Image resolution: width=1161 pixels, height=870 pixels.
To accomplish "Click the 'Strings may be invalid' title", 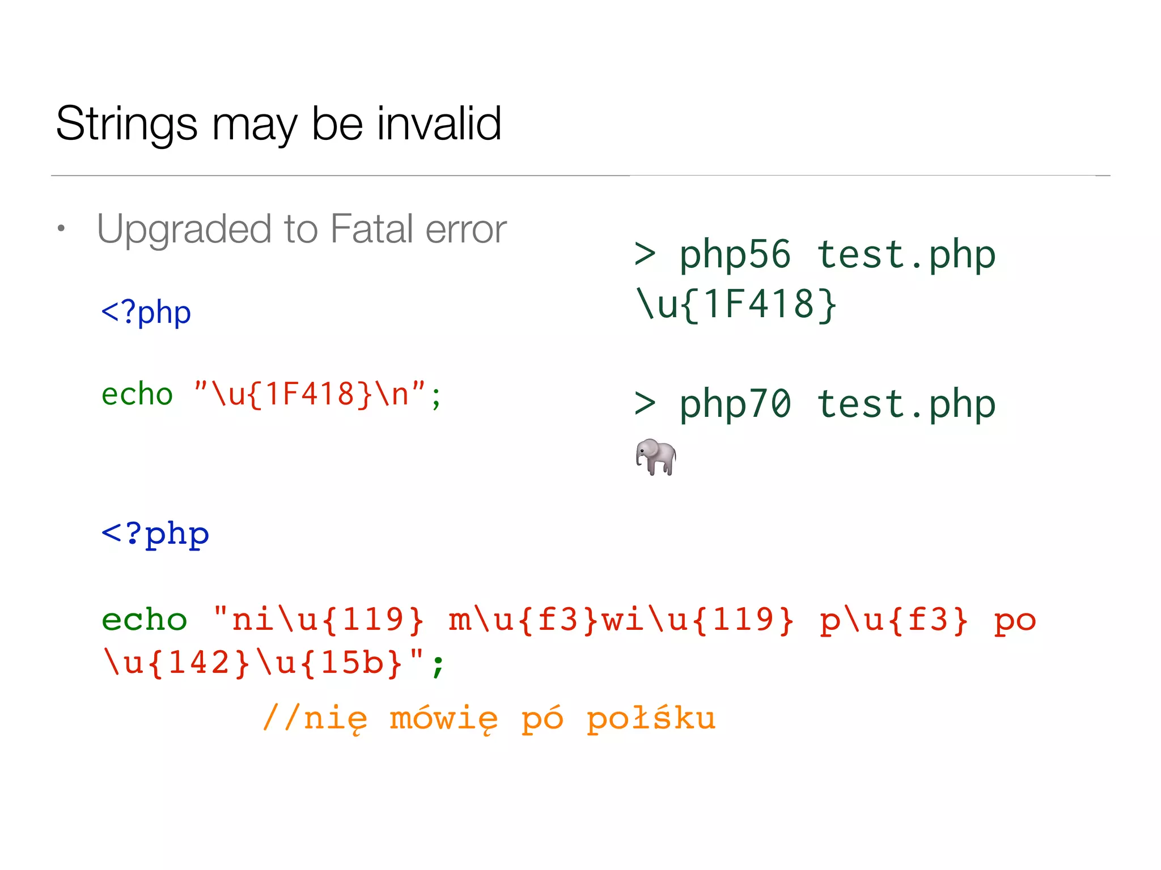I will [x=278, y=125].
